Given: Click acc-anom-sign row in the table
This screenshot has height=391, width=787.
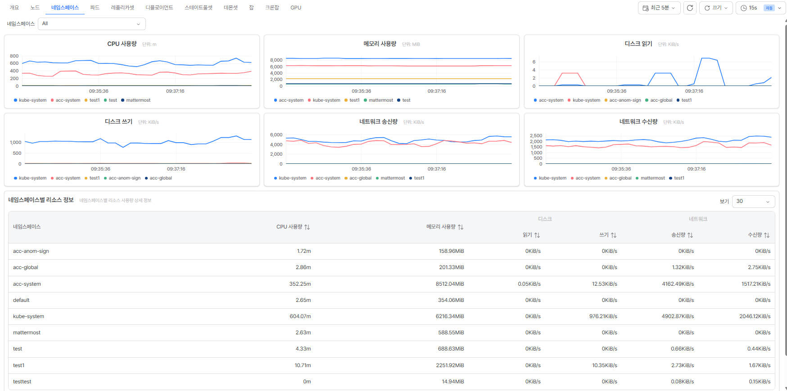Looking at the screenshot, I should click(392, 251).
